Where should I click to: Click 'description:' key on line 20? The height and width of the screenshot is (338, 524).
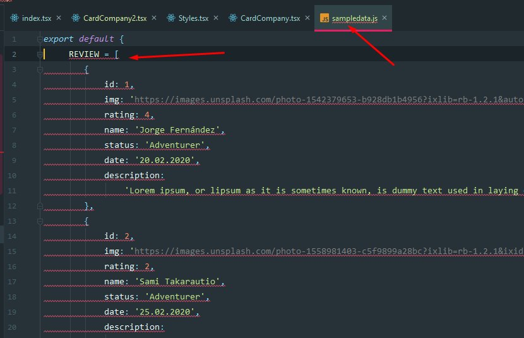click(134, 327)
